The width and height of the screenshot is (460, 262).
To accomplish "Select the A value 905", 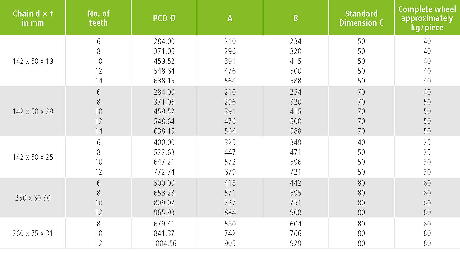I will click(230, 244).
